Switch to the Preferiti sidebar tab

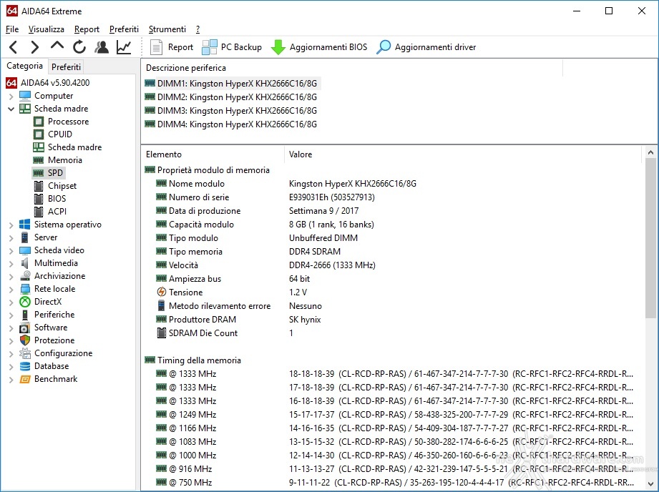click(x=66, y=67)
